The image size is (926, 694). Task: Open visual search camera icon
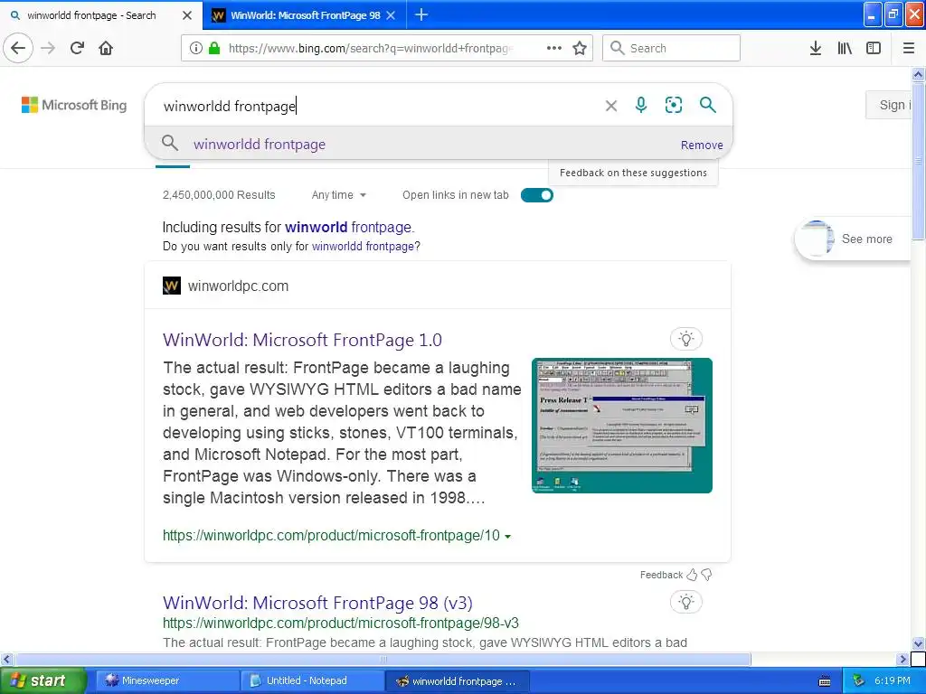(x=673, y=105)
